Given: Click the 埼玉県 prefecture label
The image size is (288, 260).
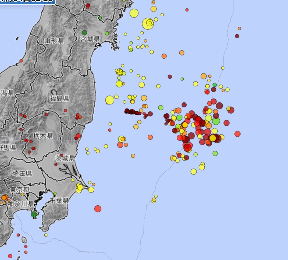Looking at the screenshot, I should pos(22,173).
